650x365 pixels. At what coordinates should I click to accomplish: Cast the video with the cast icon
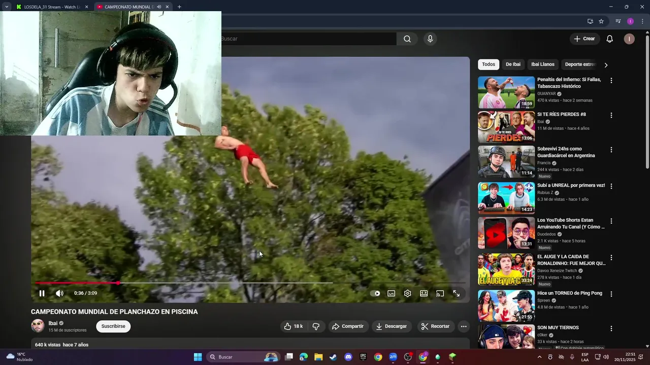pyautogui.click(x=440, y=293)
